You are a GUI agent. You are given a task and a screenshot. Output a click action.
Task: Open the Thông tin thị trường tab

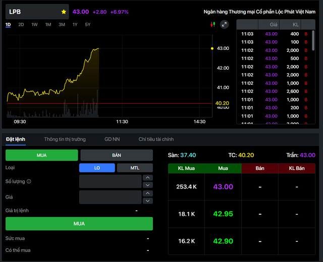click(x=65, y=139)
